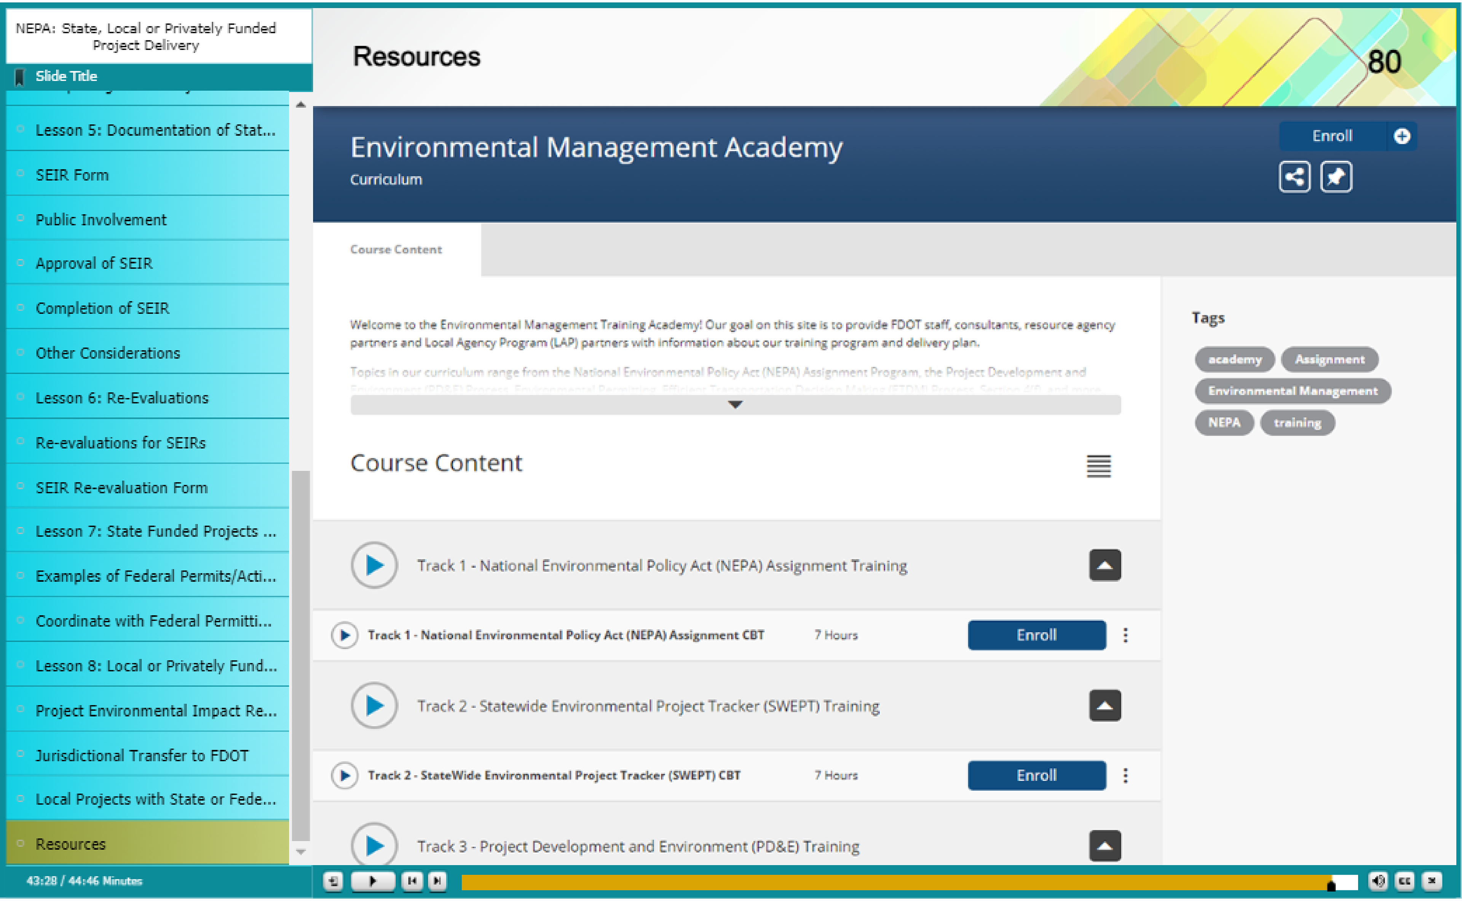
Task: Enroll in Track 1 NEPA Assignment CBT
Action: [1037, 635]
